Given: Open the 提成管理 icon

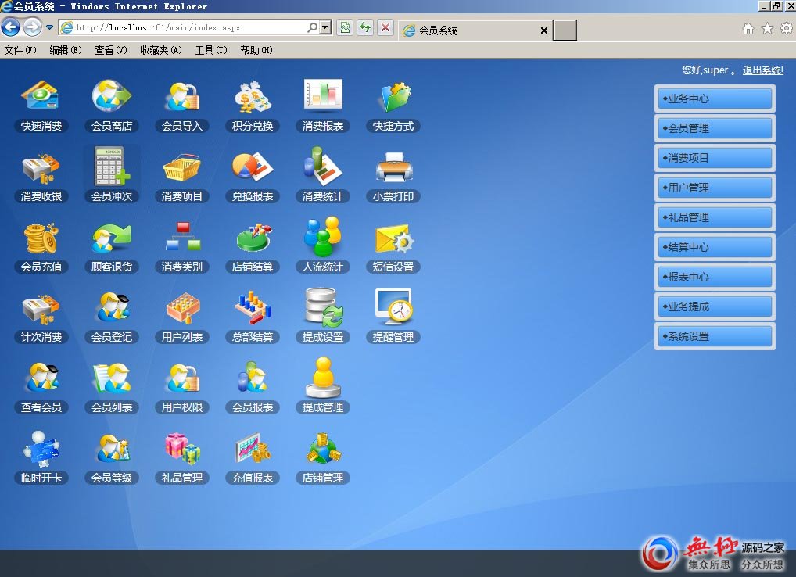Looking at the screenshot, I should (323, 387).
